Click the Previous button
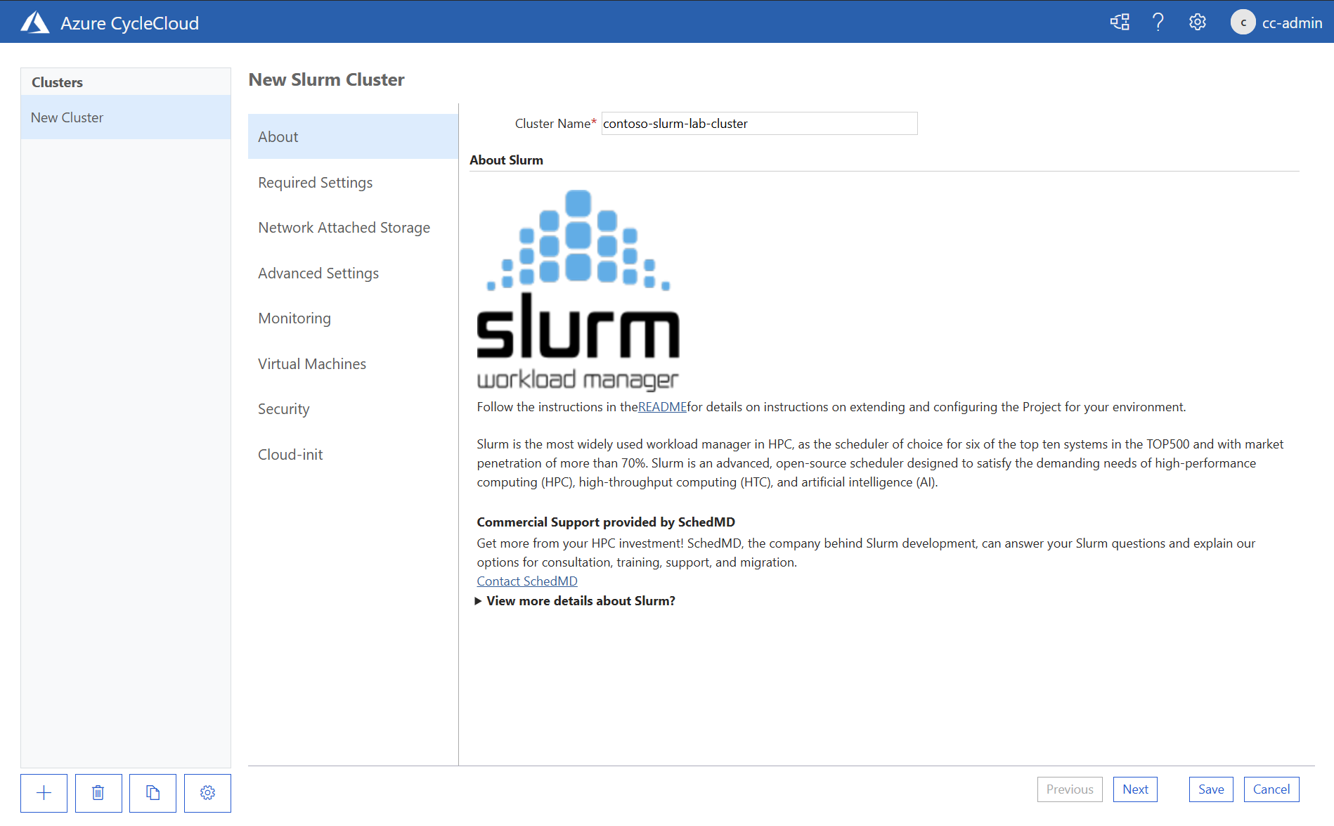This screenshot has width=1334, height=826. click(x=1070, y=789)
